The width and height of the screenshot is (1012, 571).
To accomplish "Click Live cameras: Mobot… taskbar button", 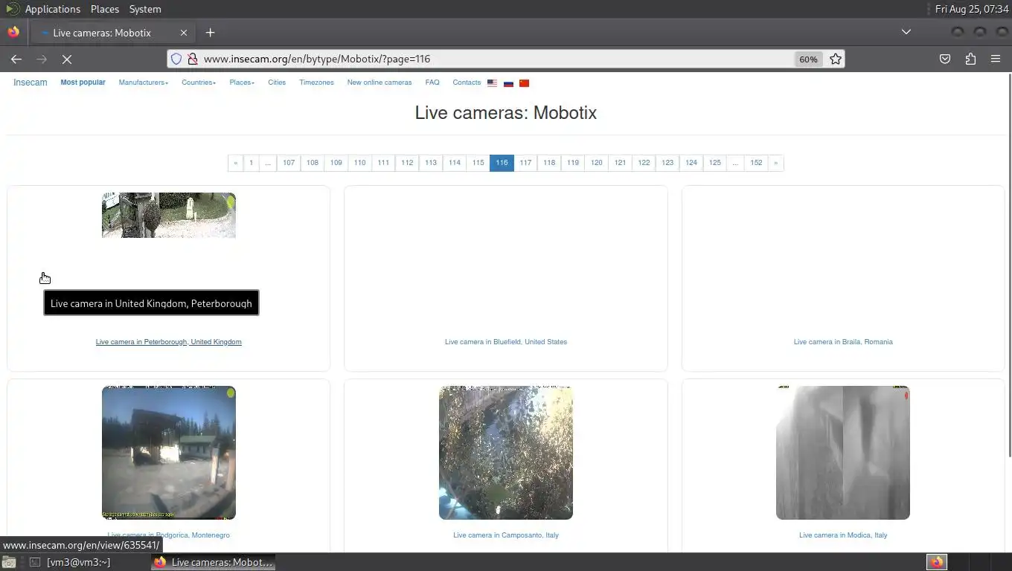I will 214,562.
